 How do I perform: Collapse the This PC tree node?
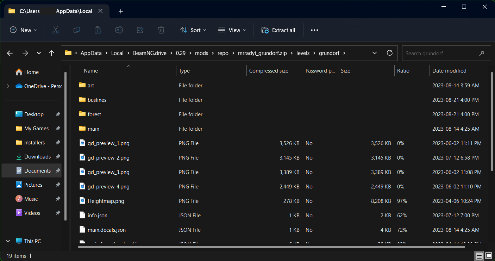pyautogui.click(x=8, y=241)
